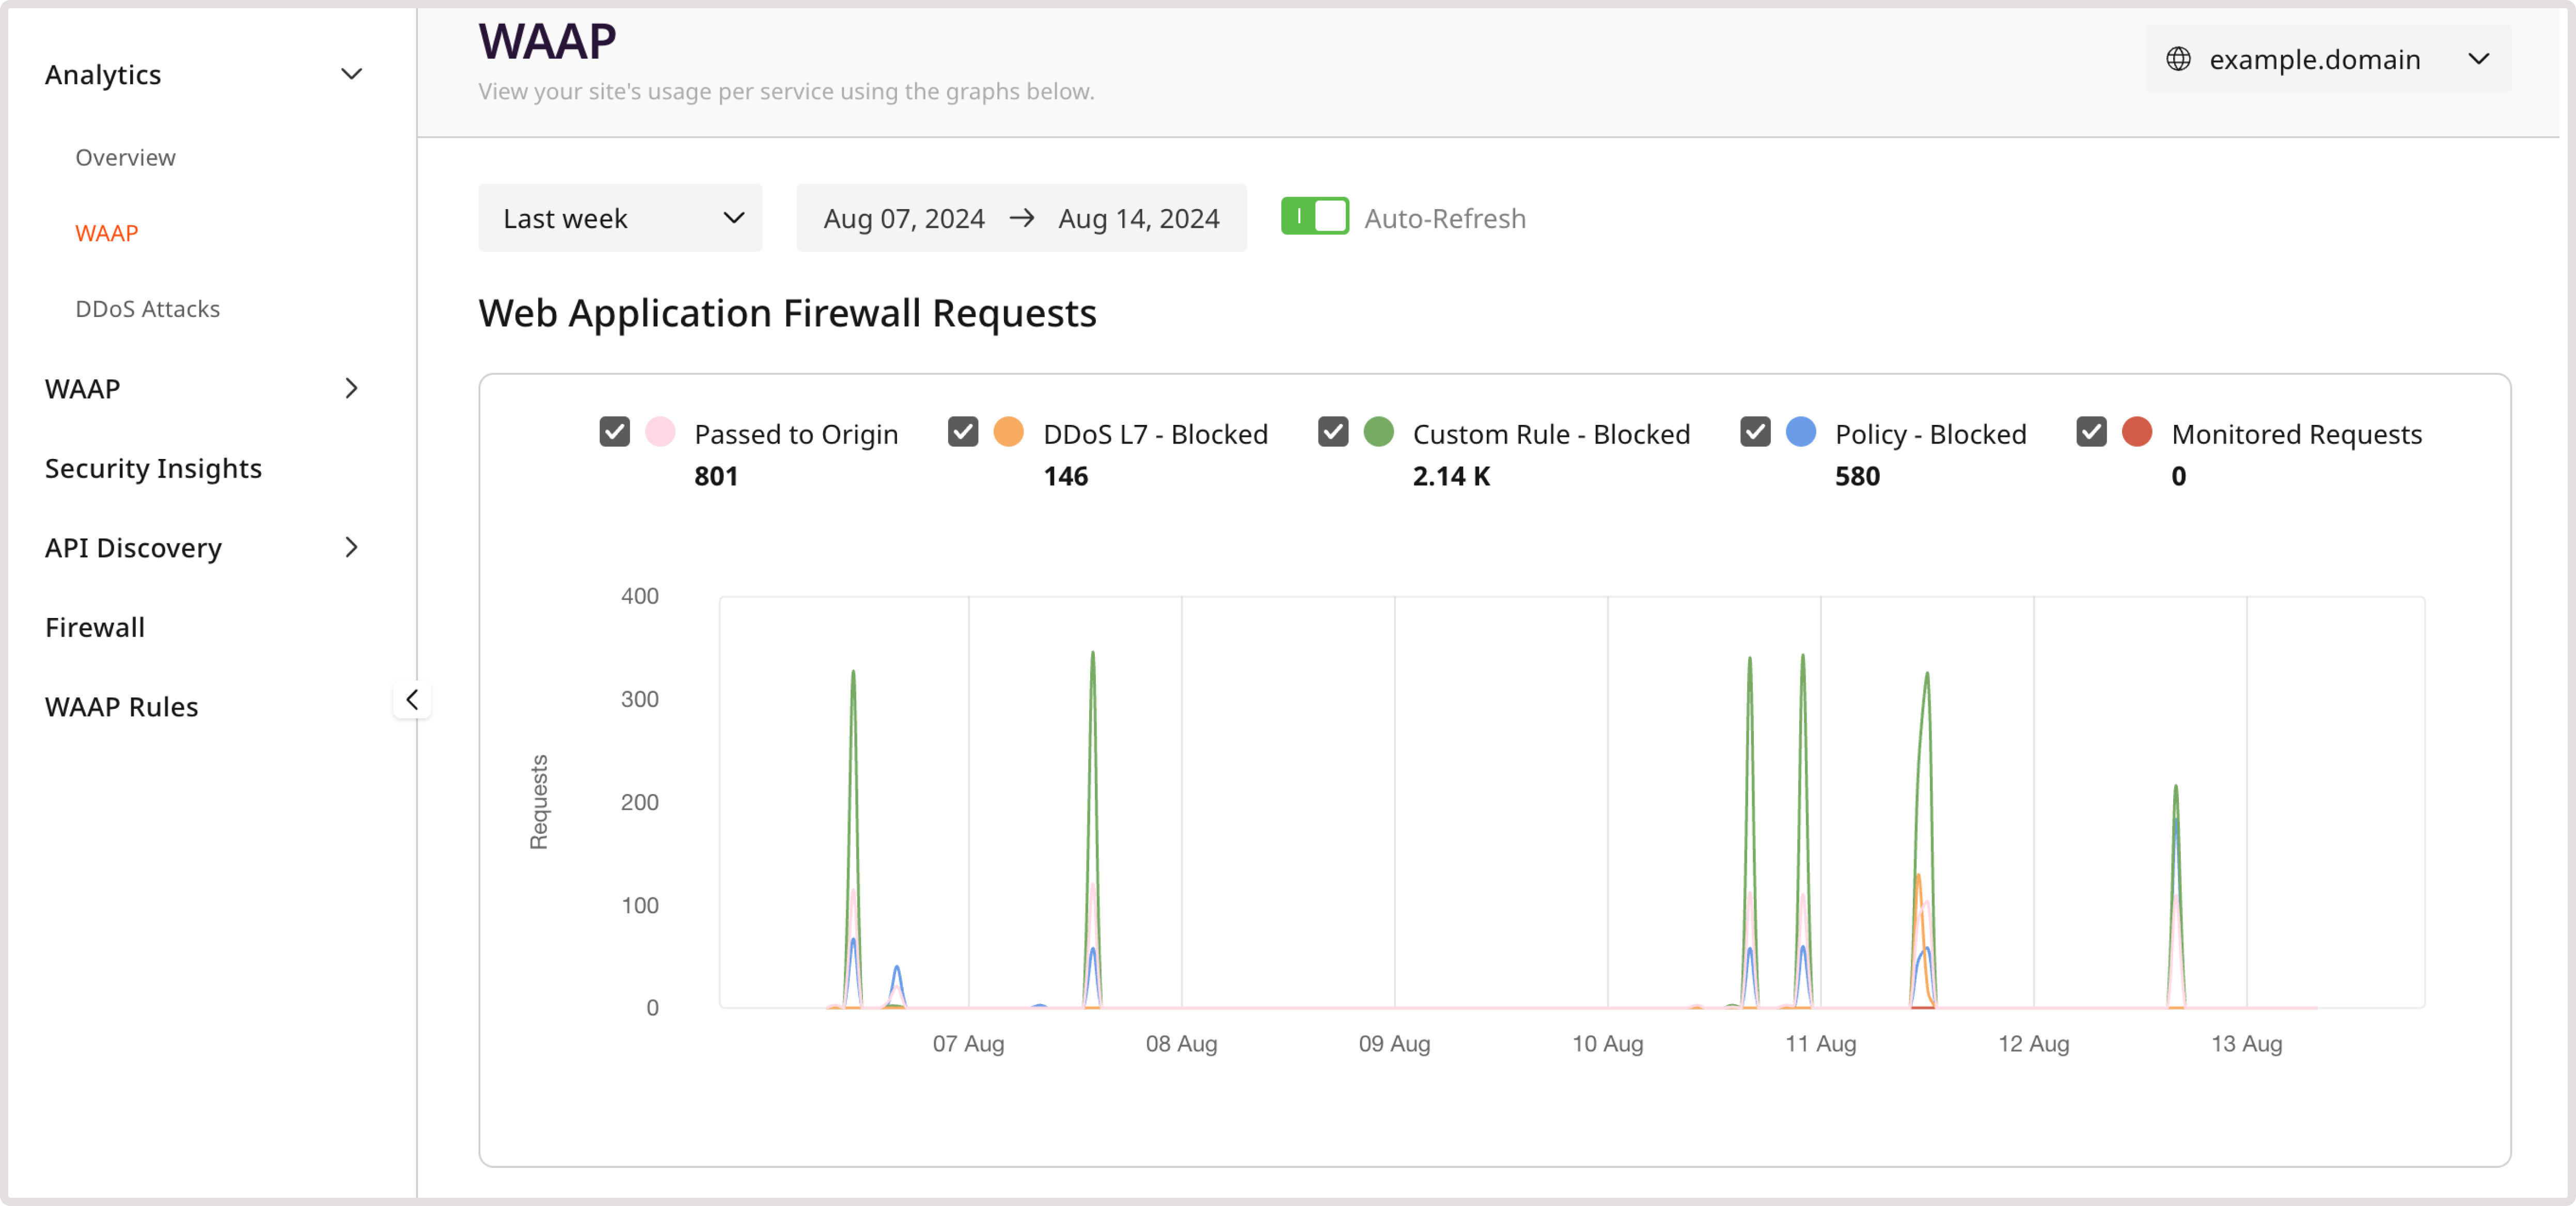Collapse the left sidebar with the chevron arrow
This screenshot has height=1206, width=2576.
point(413,699)
